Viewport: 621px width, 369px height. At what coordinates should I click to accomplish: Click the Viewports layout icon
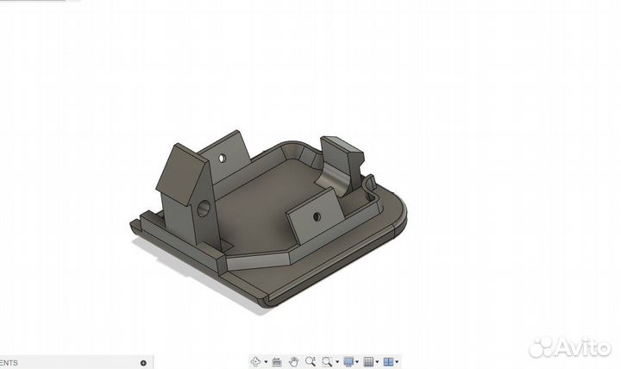[388, 361]
